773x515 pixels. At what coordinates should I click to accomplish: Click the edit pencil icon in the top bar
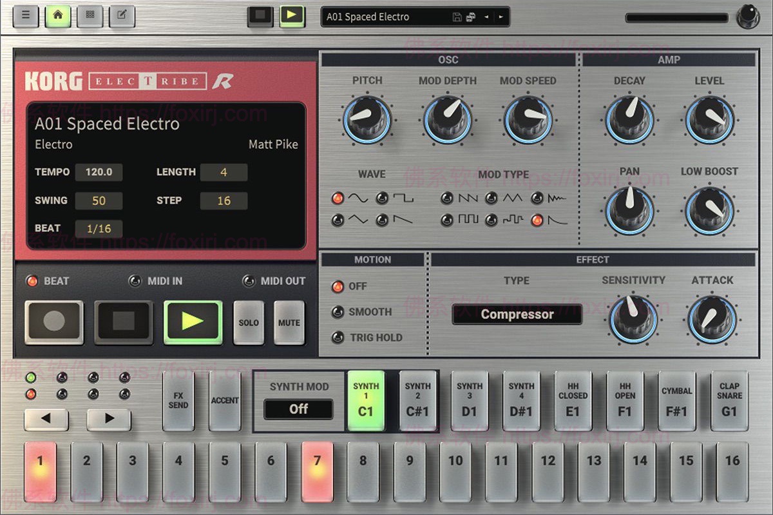122,17
